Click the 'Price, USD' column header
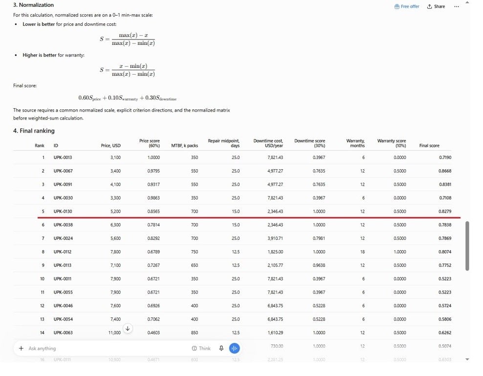The height and width of the screenshot is (376, 483). click(110, 146)
